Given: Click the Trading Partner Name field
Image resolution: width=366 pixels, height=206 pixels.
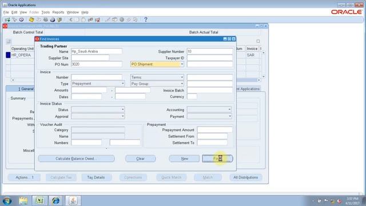Looking at the screenshot, I should pyautogui.click(x=97, y=51).
